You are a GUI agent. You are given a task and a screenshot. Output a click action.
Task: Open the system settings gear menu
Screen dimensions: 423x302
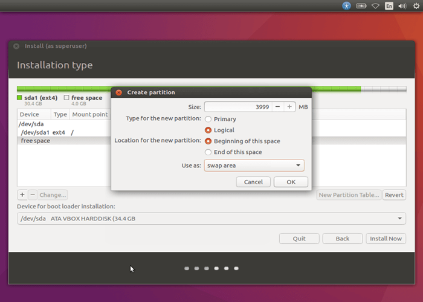[416, 6]
